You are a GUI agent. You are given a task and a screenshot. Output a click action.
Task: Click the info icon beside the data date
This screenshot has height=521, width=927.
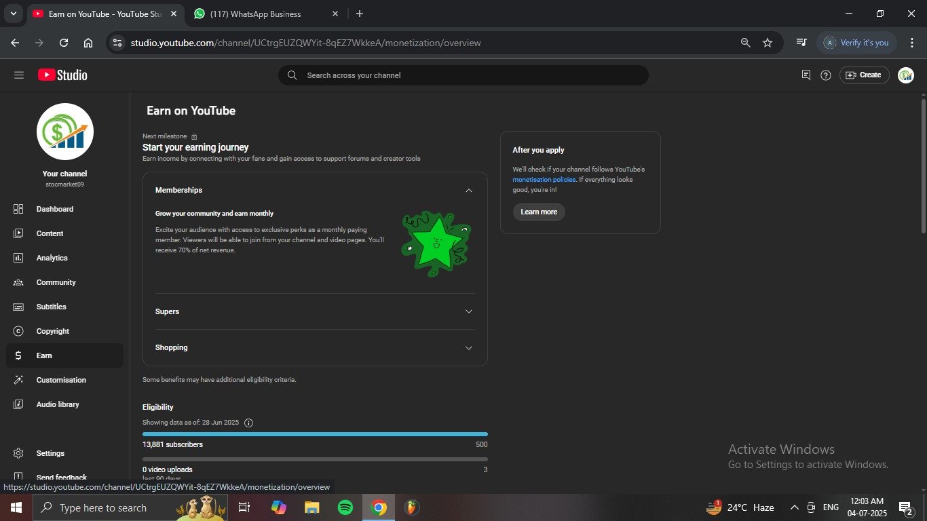point(248,423)
